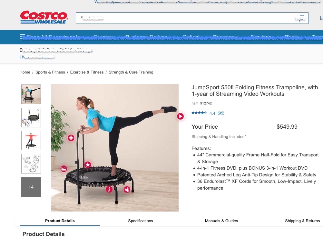This screenshot has height=247, width=323.
Task: Switch to the Specifications tab
Action: click(141, 221)
